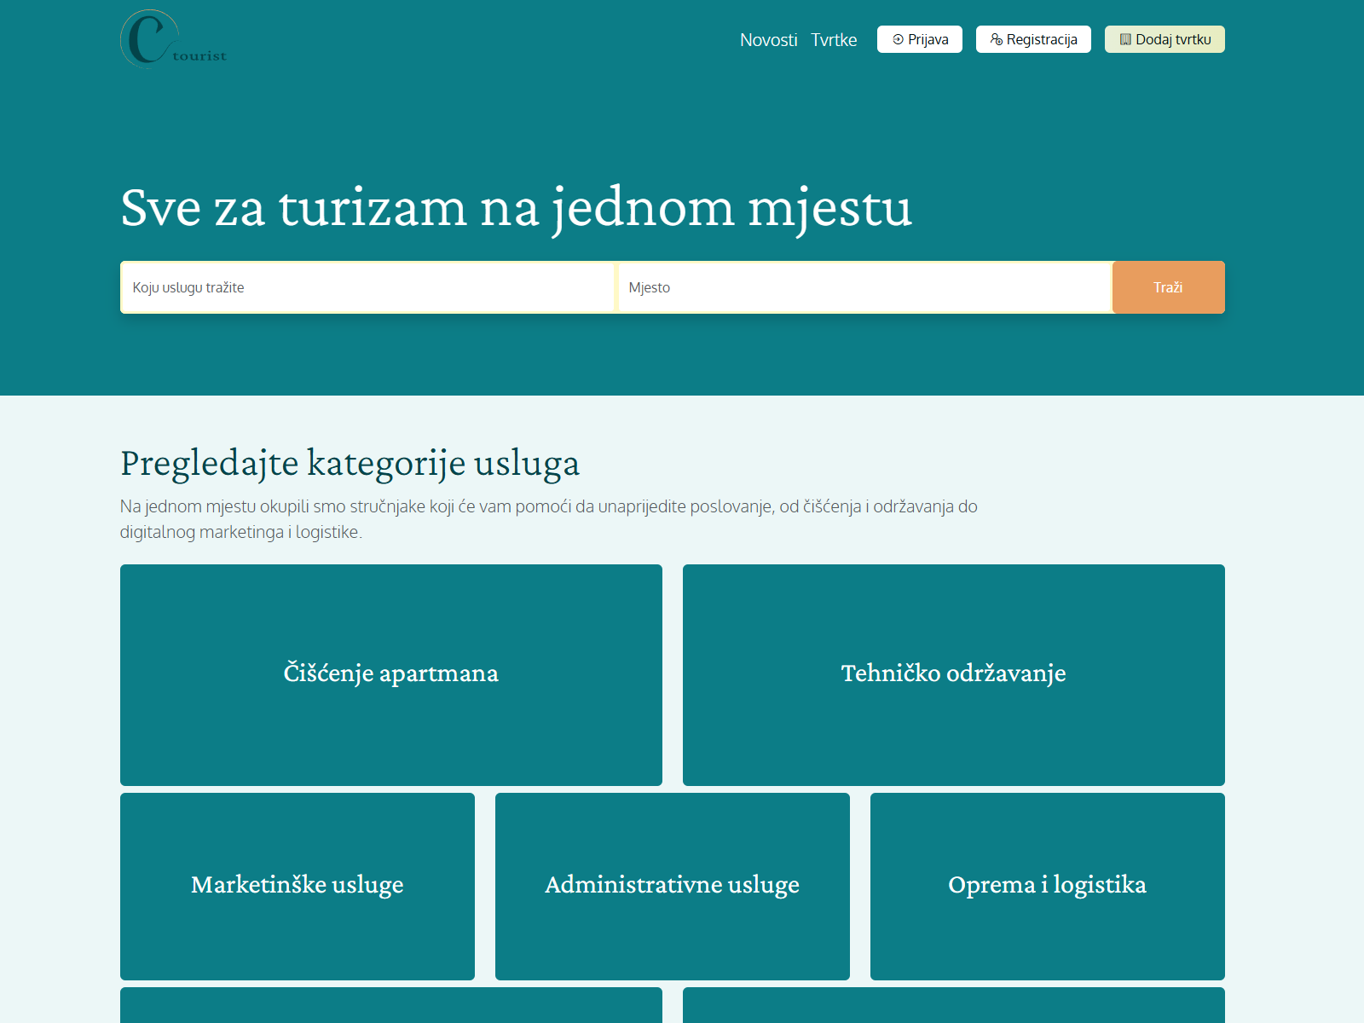Click into the Mjesto location field
Screen dimensions: 1364x1023
coord(864,287)
